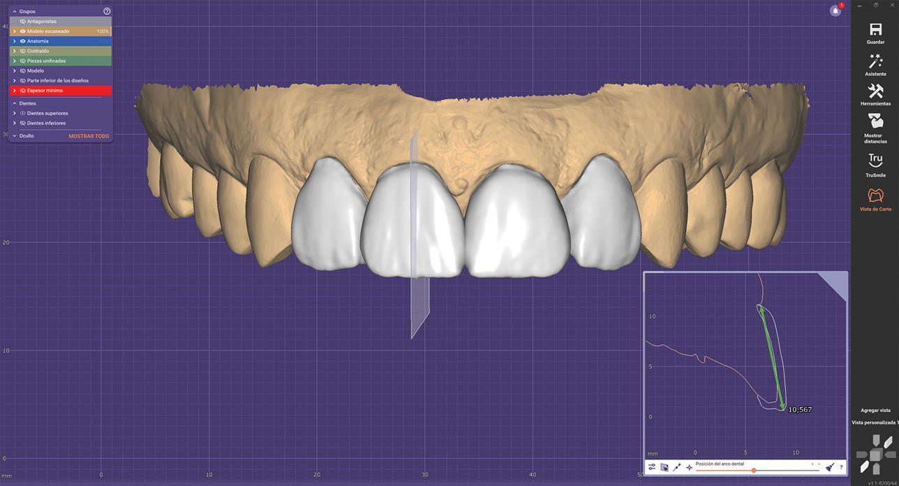899x486 pixels.
Task: Expand the Piezas unificadas group
Action: coord(15,61)
